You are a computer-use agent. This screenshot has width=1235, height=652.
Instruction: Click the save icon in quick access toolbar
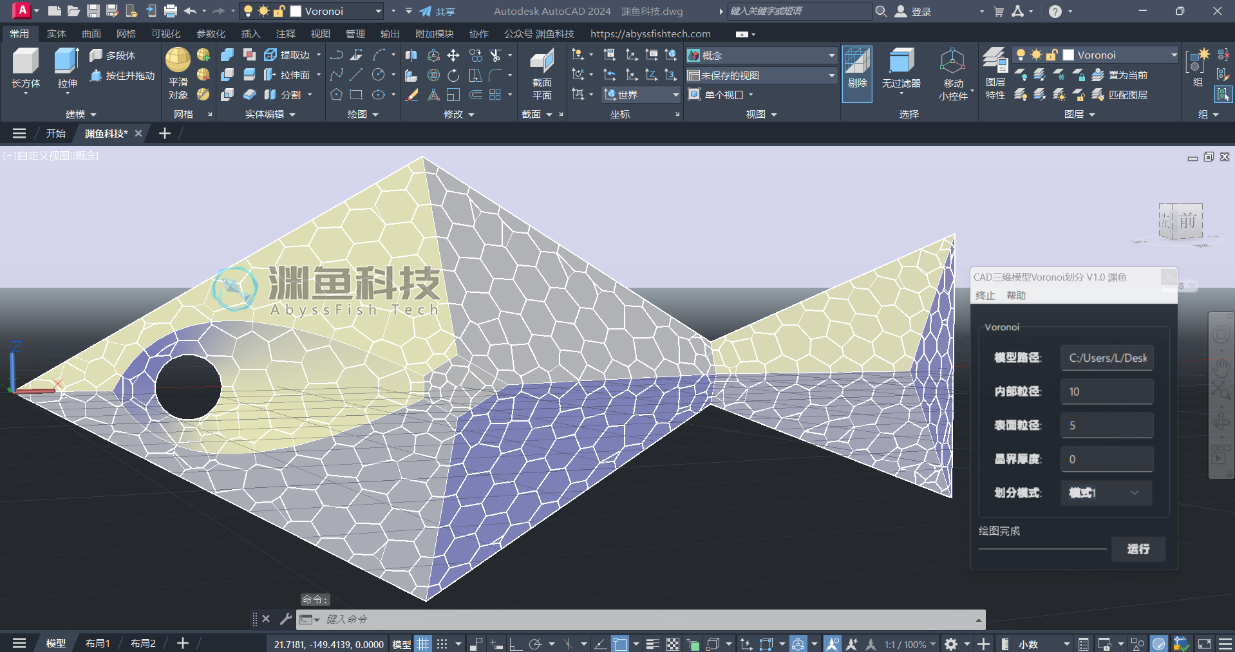[x=93, y=11]
